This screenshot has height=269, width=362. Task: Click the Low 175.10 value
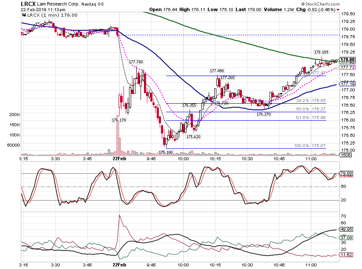point(220,9)
